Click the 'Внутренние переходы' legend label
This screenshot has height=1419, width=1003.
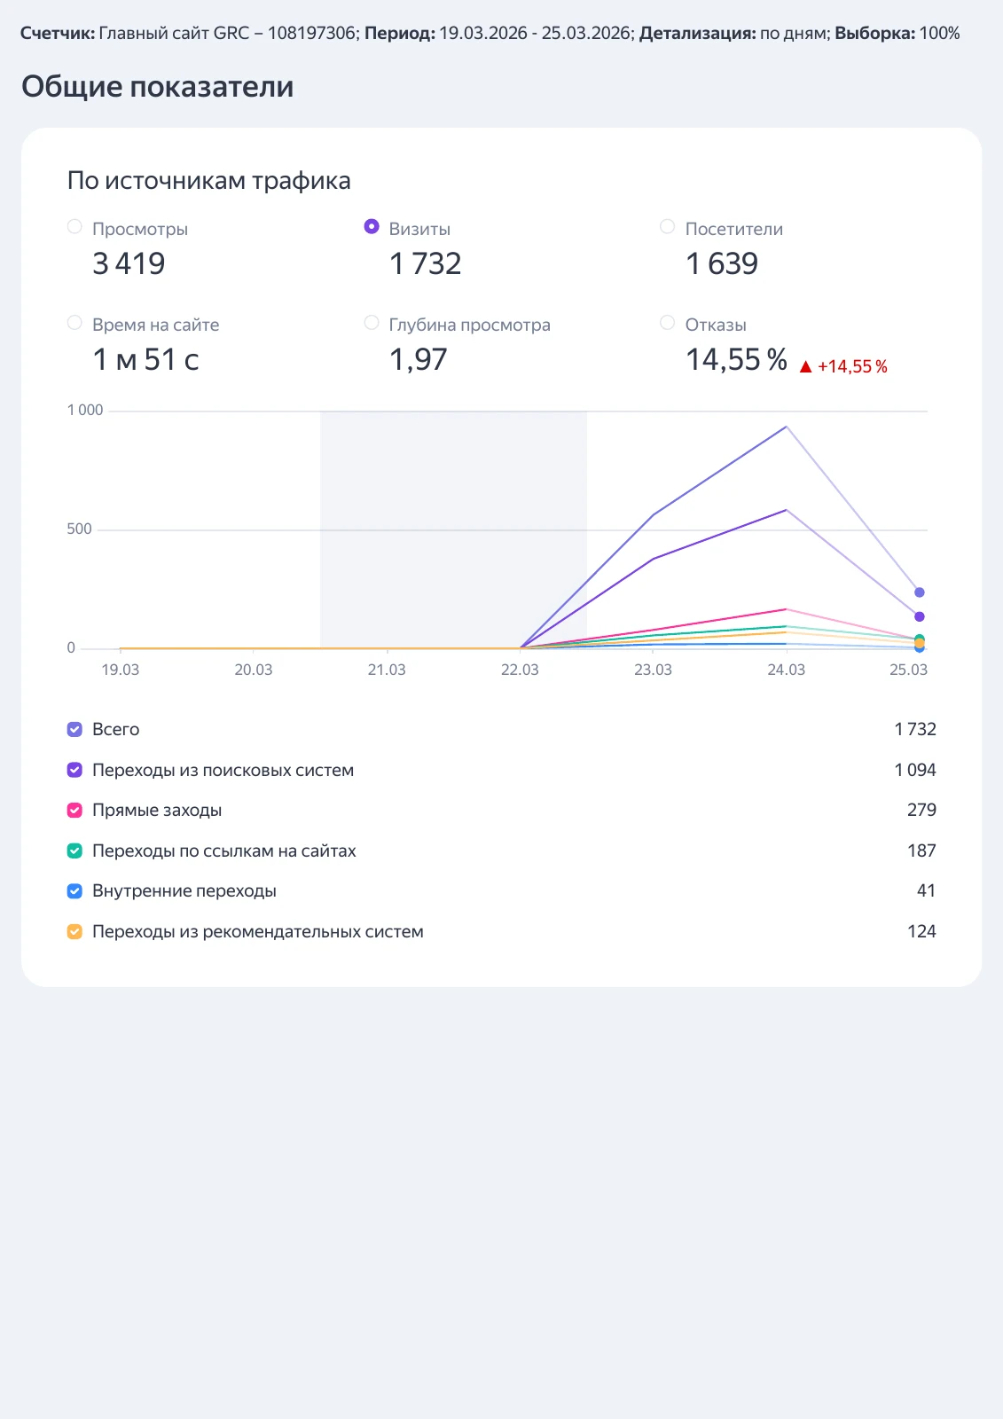tap(184, 890)
